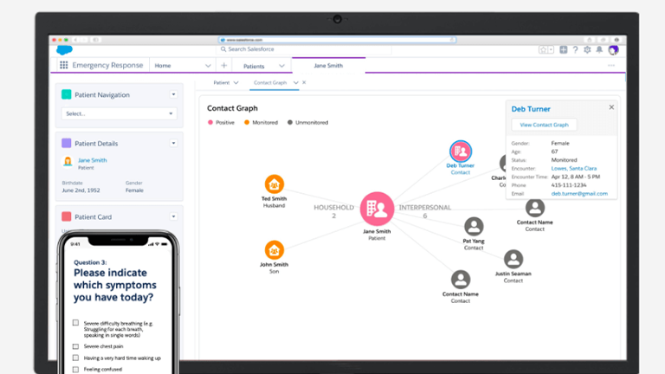Click the Emergency Response app name
This screenshot has height=374, width=665.
pyautogui.click(x=107, y=65)
